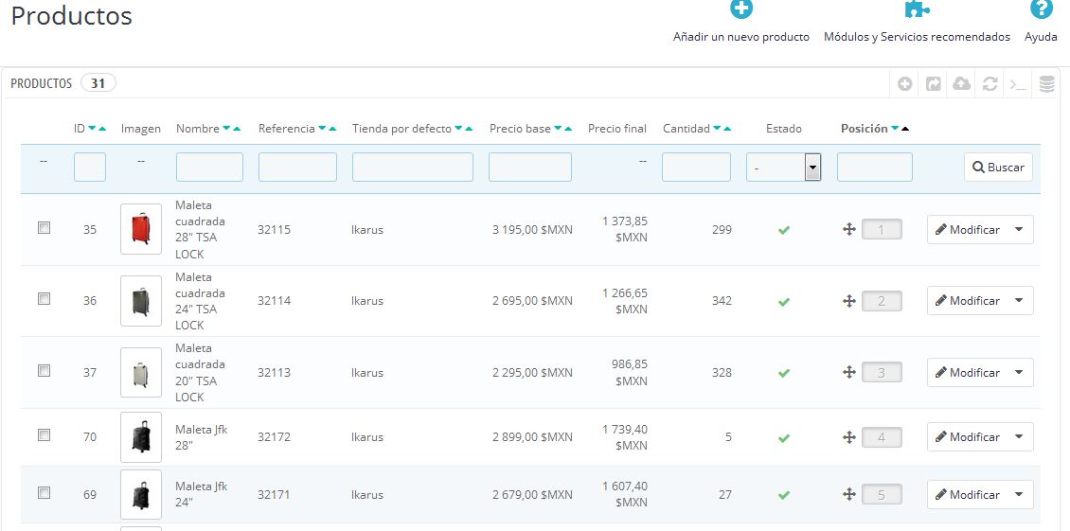Expand Modificar options for product 70
The width and height of the screenshot is (1070, 531).
click(x=1019, y=436)
